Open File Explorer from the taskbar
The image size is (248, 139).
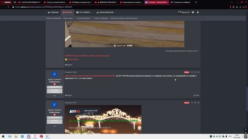point(16,136)
